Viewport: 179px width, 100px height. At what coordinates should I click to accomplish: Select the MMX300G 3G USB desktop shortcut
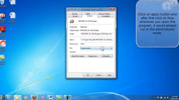pyautogui.click(x=3, y=18)
